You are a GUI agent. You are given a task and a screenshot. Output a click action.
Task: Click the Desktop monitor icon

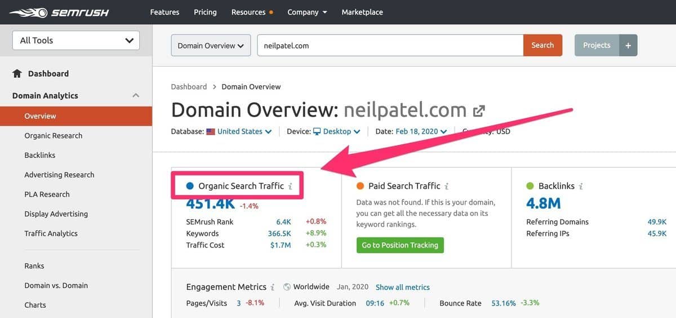(317, 131)
